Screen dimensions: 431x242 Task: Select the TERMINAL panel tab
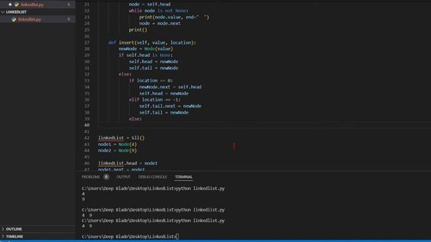pyautogui.click(x=184, y=177)
